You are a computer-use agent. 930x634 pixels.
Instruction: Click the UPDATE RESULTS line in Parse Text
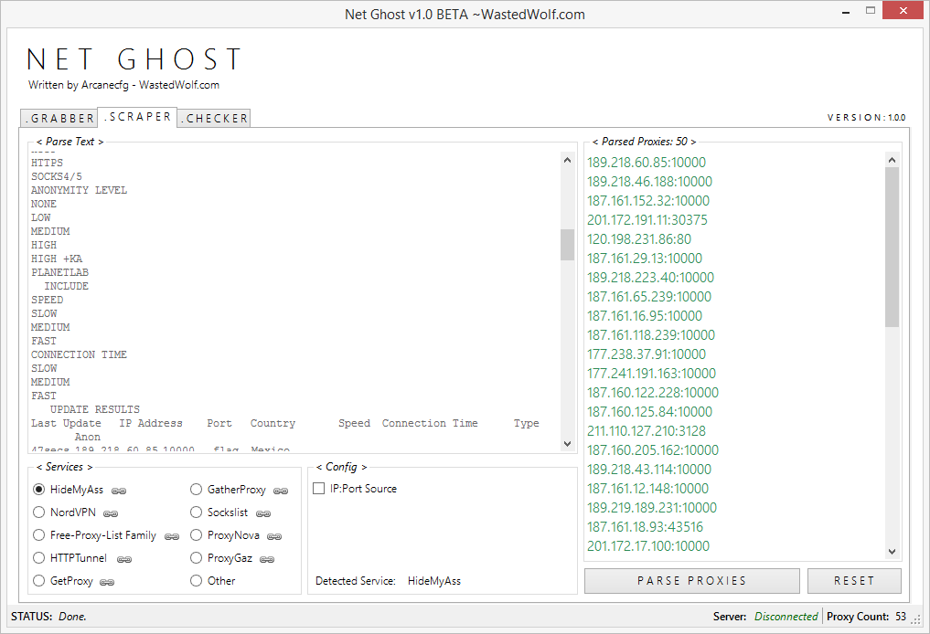[x=95, y=409]
